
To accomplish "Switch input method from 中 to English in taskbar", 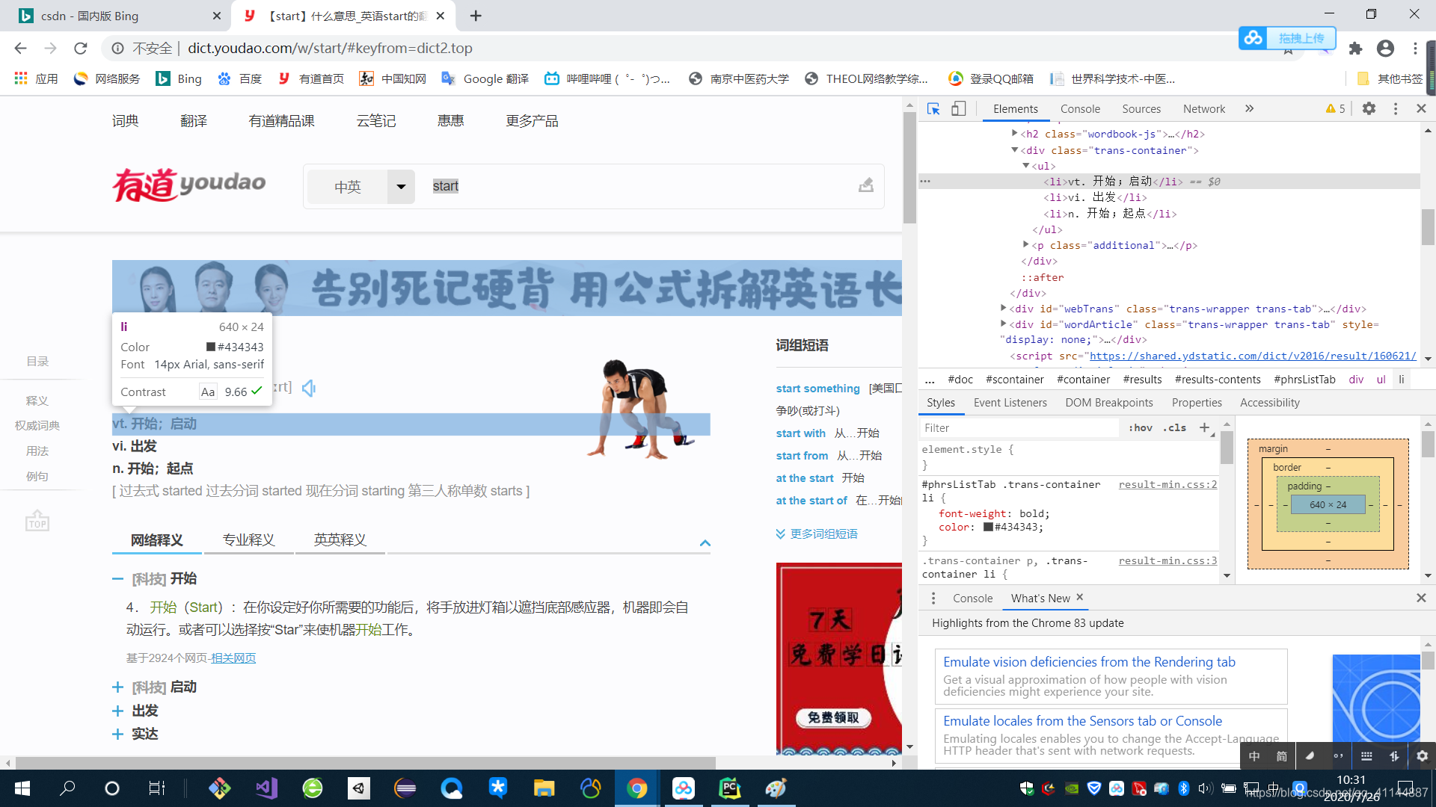I will click(x=1255, y=755).
